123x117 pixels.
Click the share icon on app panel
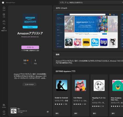pyautogui.click(x=48, y=112)
